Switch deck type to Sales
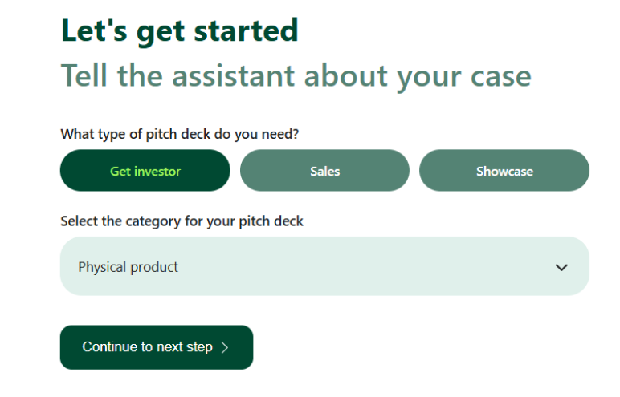This screenshot has width=620, height=397. (324, 170)
